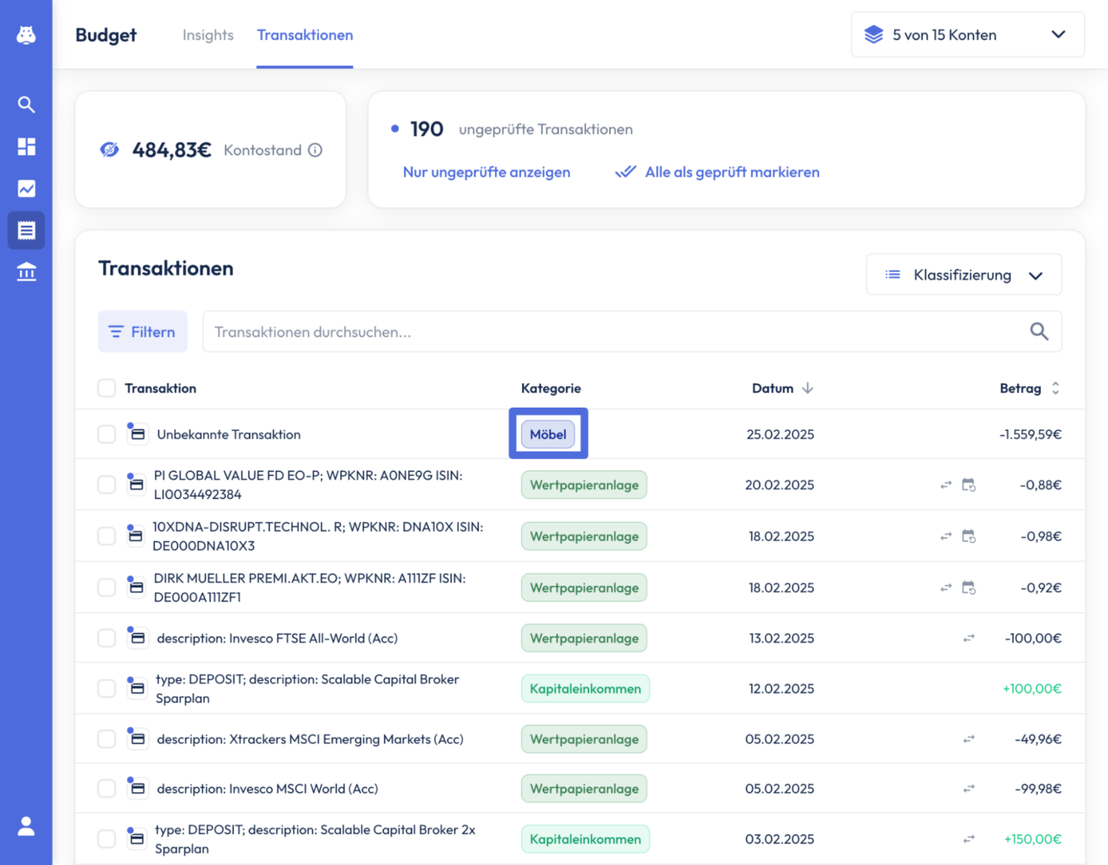Click the Betrag column header
The image size is (1108, 865).
pyautogui.click(x=1020, y=388)
